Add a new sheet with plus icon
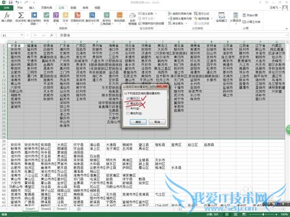This screenshot has width=290, height=217. point(79,209)
